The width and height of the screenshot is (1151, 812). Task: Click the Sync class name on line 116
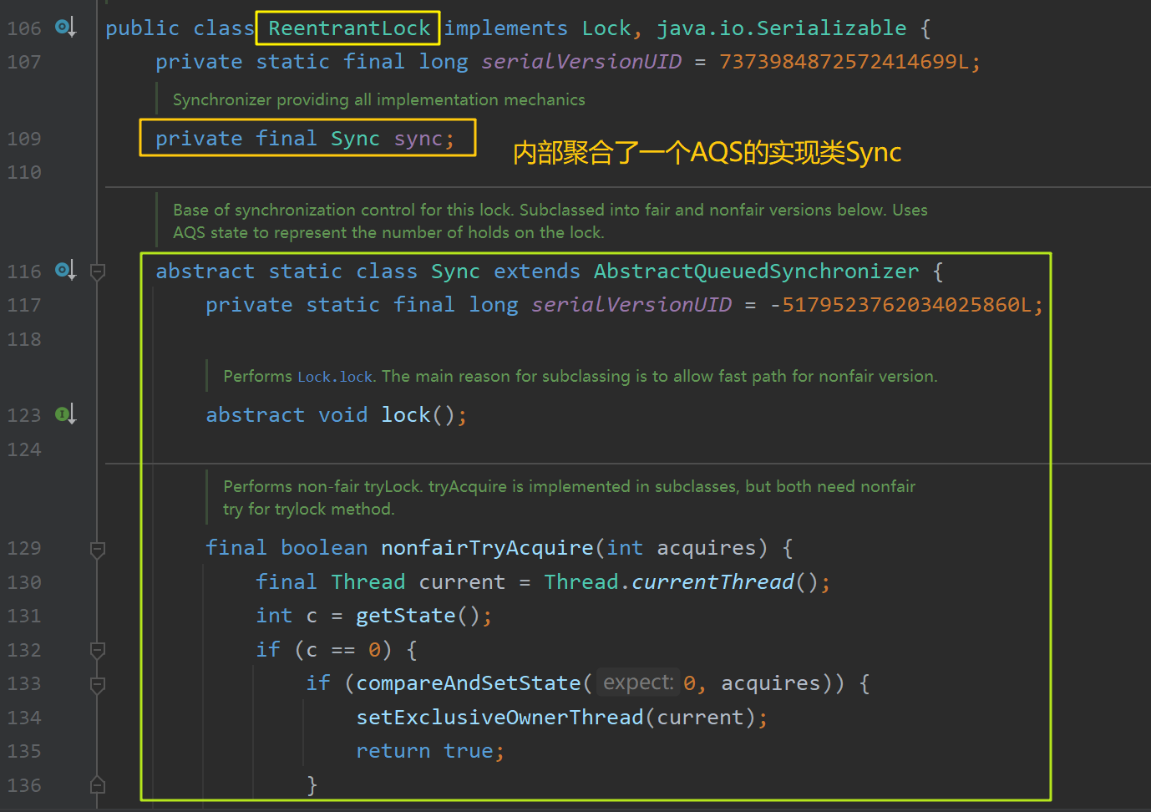point(455,272)
